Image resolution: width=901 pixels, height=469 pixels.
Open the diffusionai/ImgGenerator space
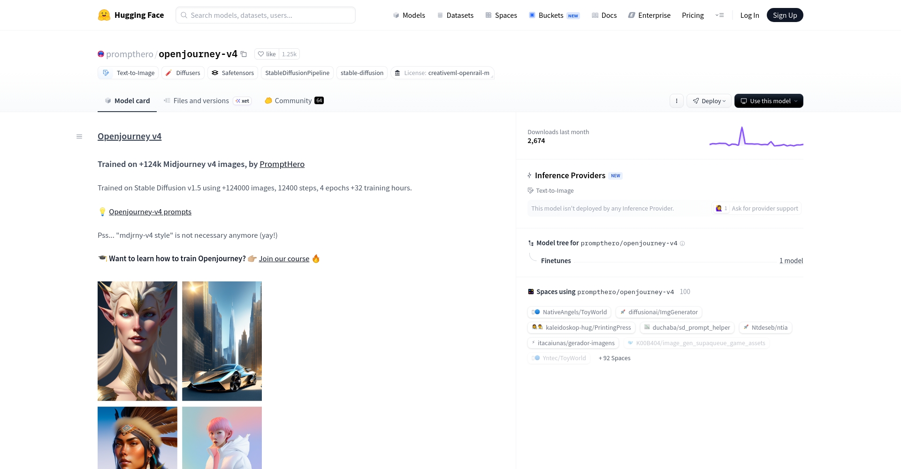(658, 312)
